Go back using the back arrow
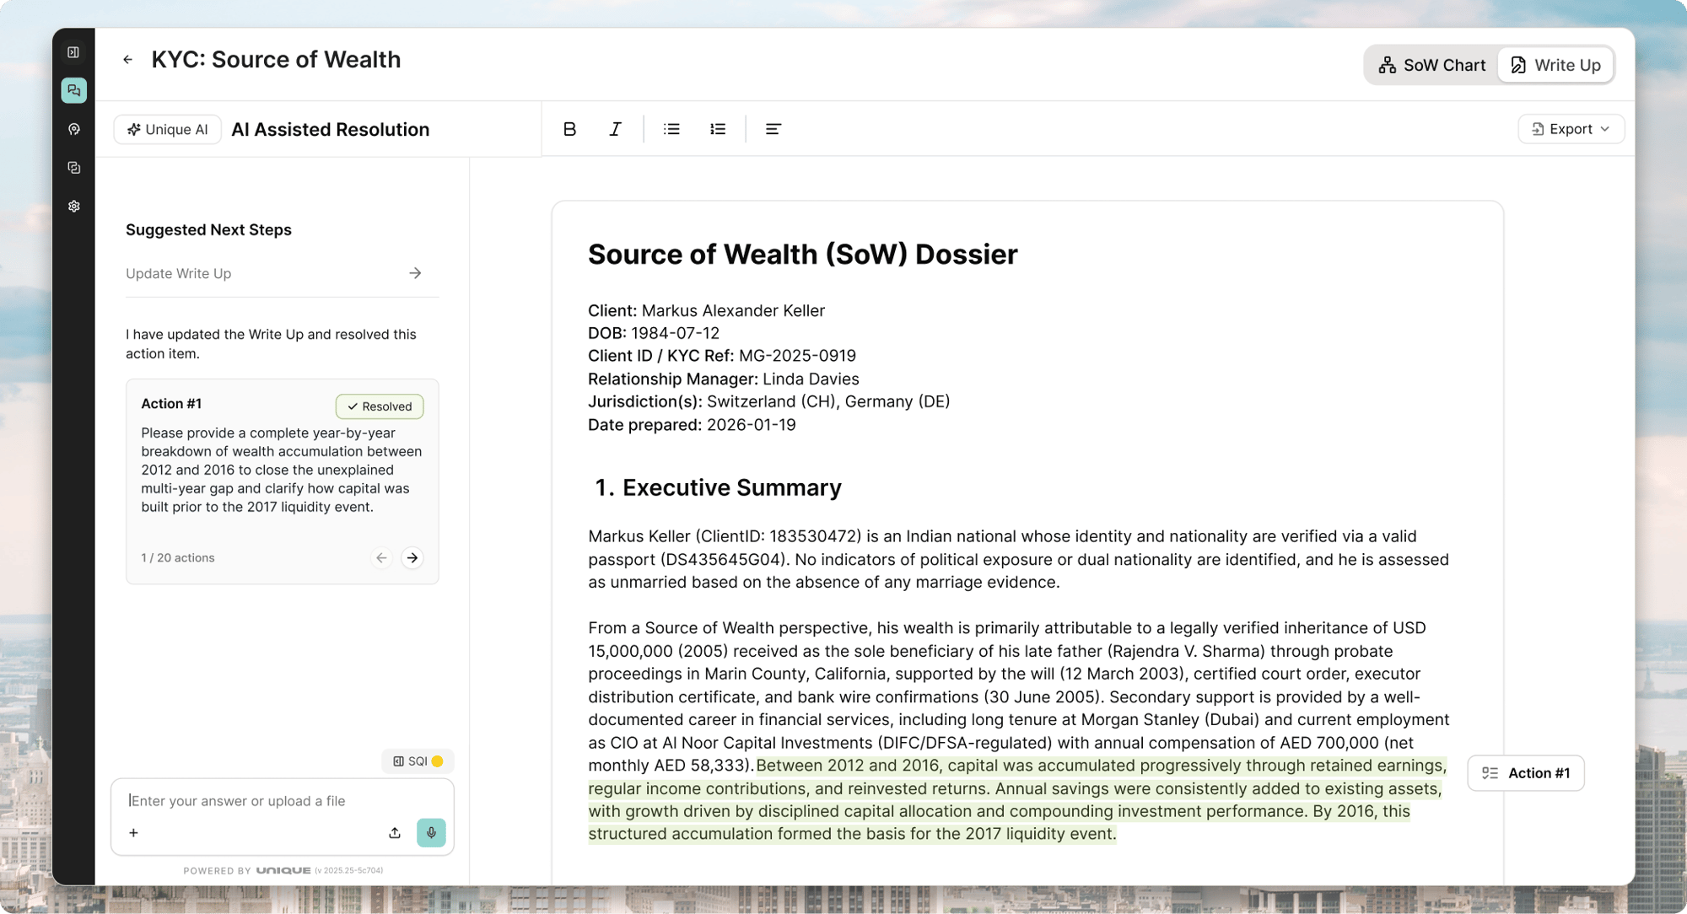The width and height of the screenshot is (1687, 914). tap(127, 59)
